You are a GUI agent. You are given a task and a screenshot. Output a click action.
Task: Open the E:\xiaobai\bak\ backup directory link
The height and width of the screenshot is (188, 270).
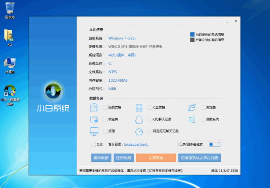pos(136,144)
